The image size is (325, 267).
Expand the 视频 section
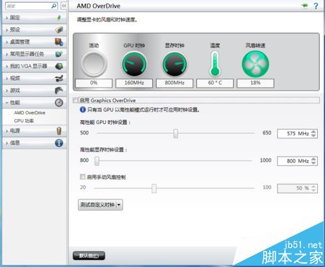point(6,79)
